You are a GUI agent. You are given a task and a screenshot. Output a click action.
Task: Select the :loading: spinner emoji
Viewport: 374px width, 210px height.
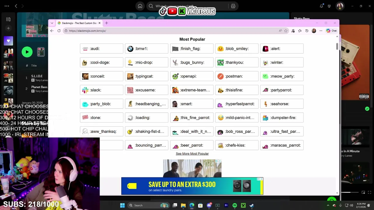pos(146,118)
